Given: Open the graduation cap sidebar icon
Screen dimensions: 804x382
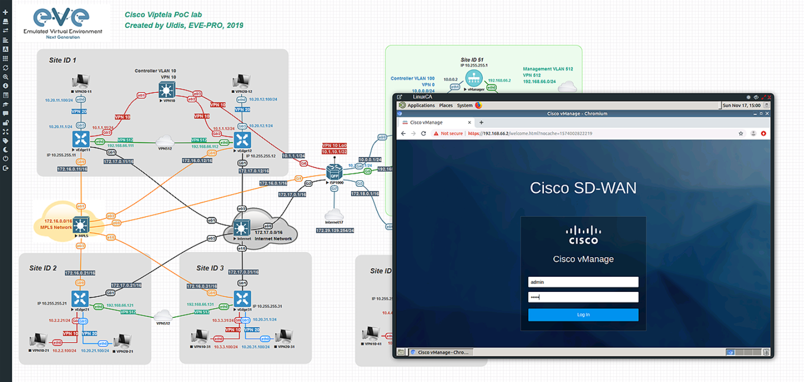Looking at the screenshot, I should [x=6, y=104].
